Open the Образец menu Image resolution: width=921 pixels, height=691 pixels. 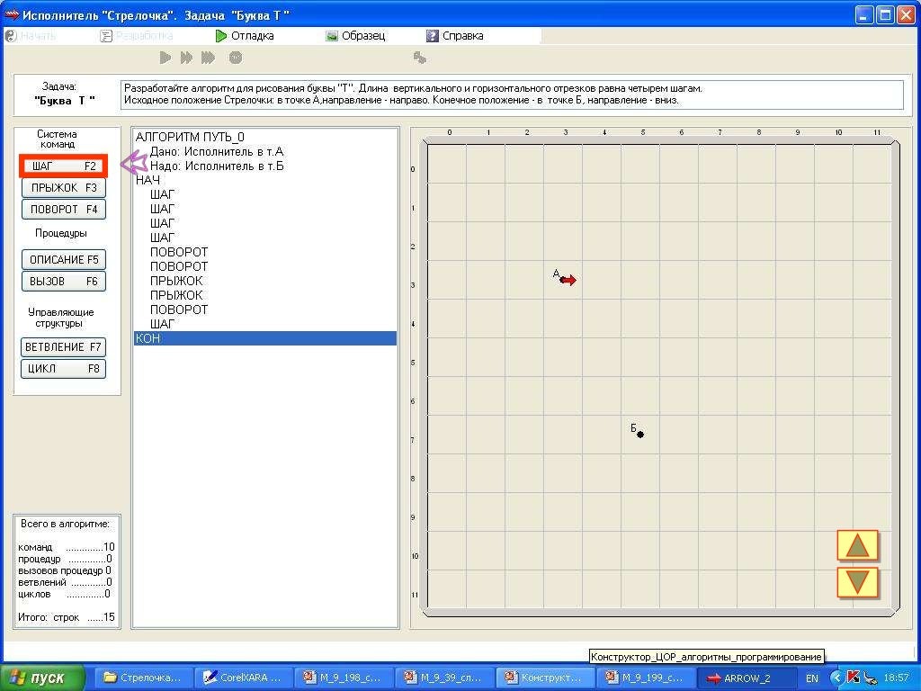355,36
